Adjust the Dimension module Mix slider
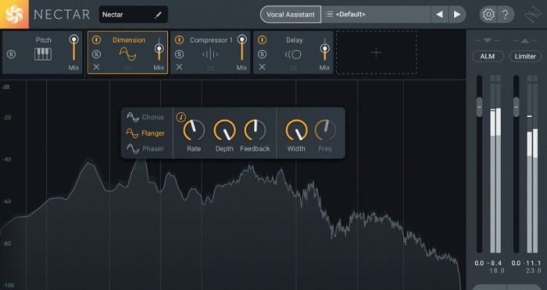This screenshot has width=547, height=290. (x=159, y=49)
